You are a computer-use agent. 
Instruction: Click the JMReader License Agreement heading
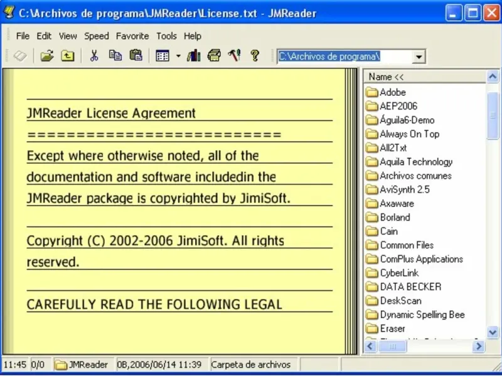(111, 113)
